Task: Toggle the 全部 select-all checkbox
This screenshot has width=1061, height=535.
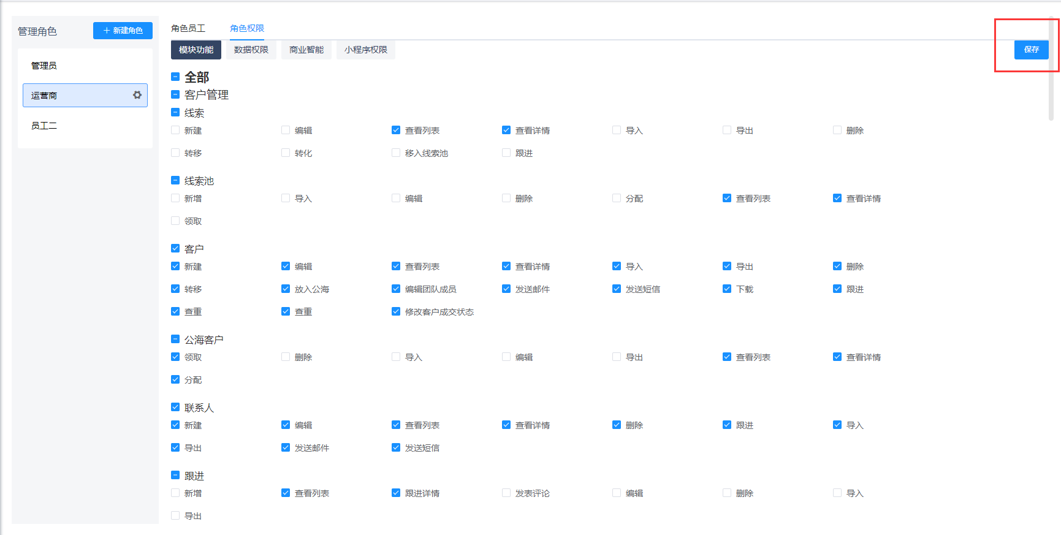Action: click(175, 77)
